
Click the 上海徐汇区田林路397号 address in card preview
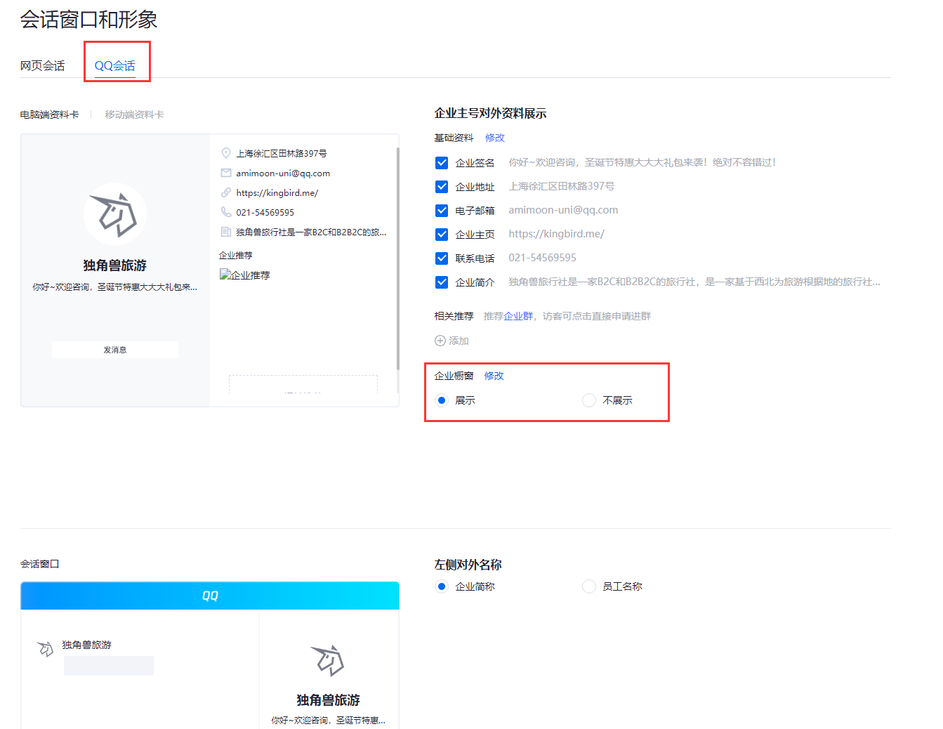tap(282, 153)
